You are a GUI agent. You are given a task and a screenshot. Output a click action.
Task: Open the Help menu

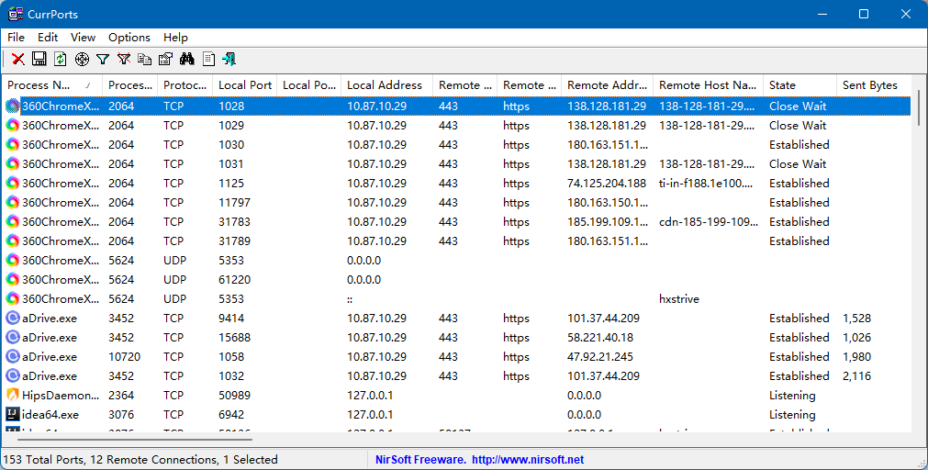click(x=175, y=38)
